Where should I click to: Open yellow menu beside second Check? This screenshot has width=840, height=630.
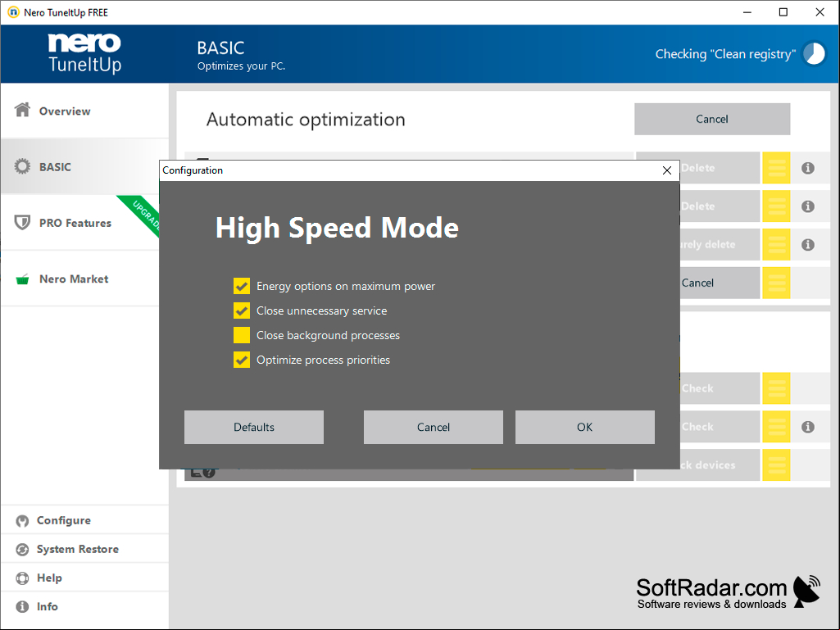(x=776, y=427)
